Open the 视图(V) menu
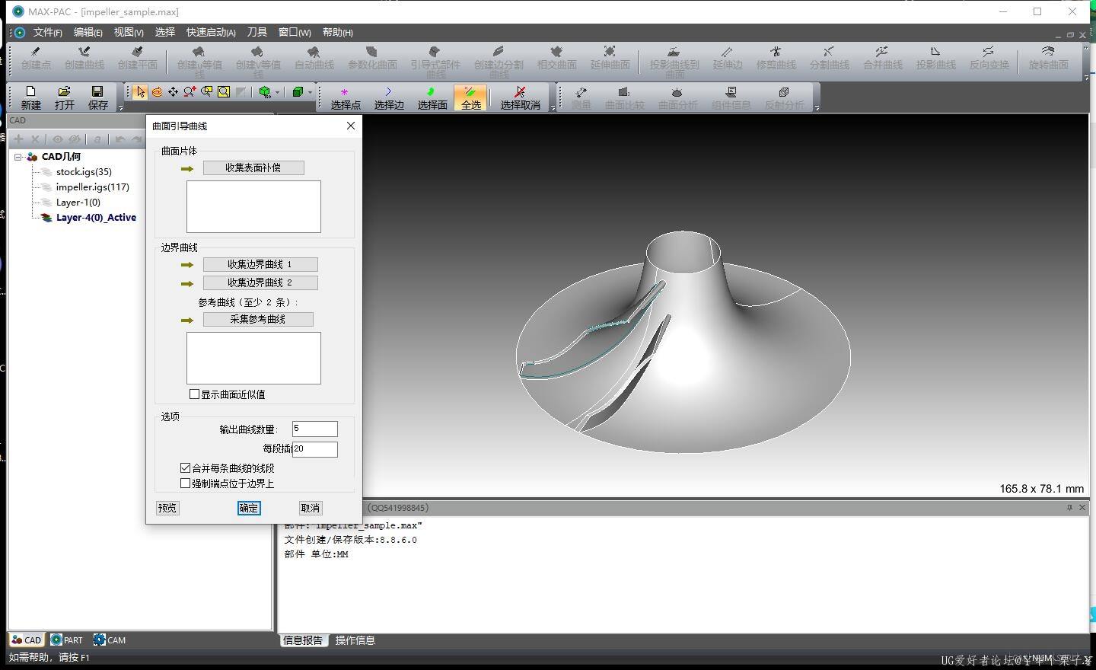Viewport: 1096px width, 670px height. tap(129, 32)
